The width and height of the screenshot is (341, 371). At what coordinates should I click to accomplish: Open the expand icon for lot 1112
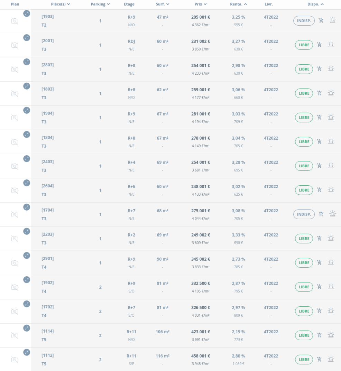pos(27,352)
